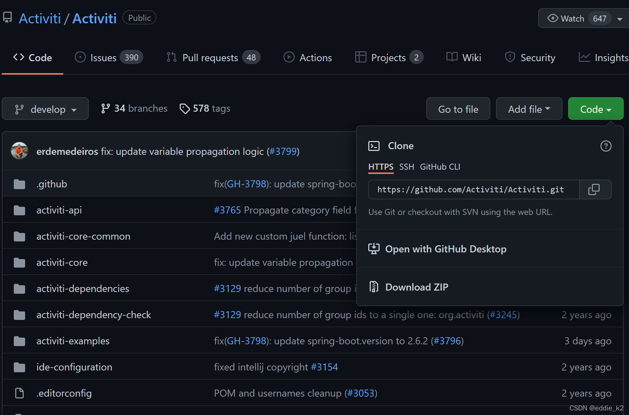629x415 pixels.
Task: Open the activiti-api folder
Action: (x=59, y=210)
